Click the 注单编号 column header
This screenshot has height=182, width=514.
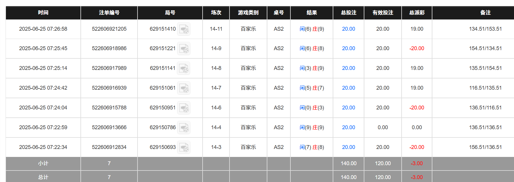(109, 13)
